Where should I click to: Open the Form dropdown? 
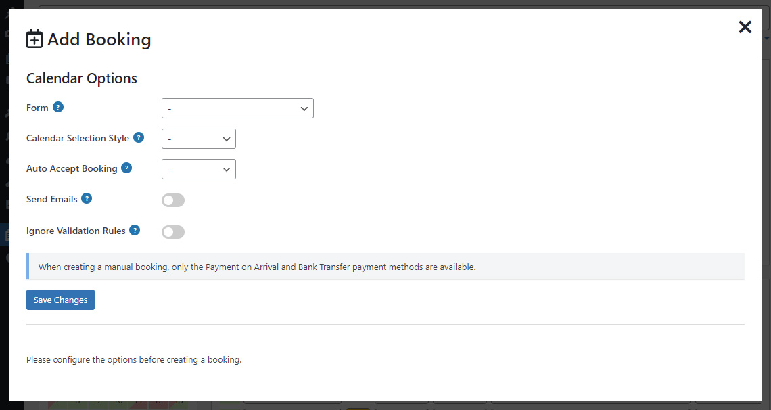[x=237, y=108]
